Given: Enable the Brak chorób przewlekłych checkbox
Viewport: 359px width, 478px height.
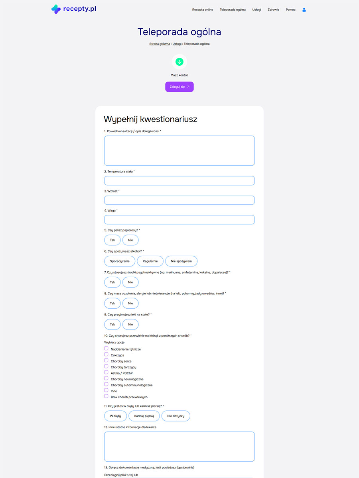Looking at the screenshot, I should [107, 396].
